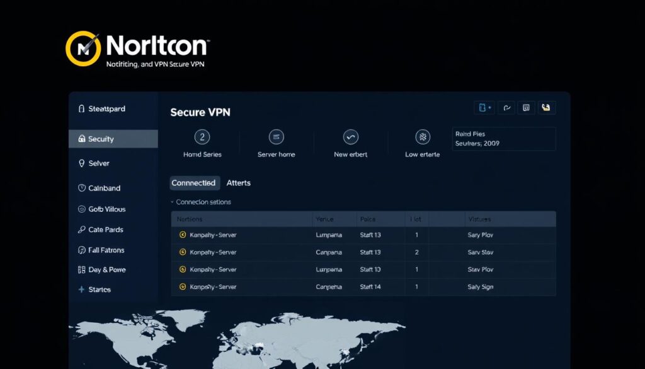Click the icon beside Steattpard

point(81,108)
